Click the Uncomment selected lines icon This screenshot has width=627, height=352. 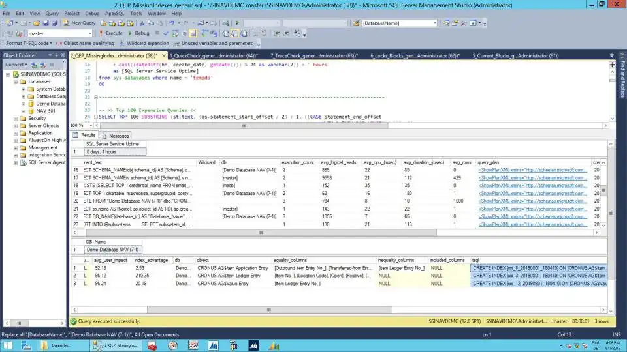tap(264, 33)
